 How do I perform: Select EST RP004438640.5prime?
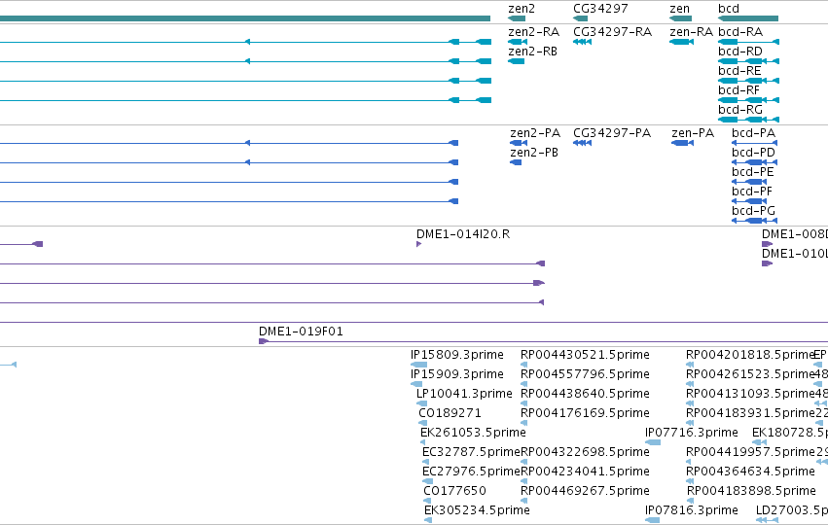(585, 394)
